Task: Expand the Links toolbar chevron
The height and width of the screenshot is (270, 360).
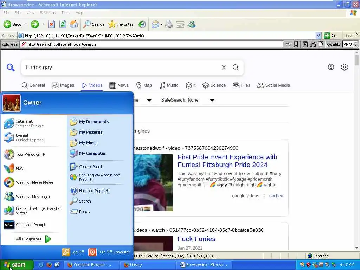Action: coord(357,34)
